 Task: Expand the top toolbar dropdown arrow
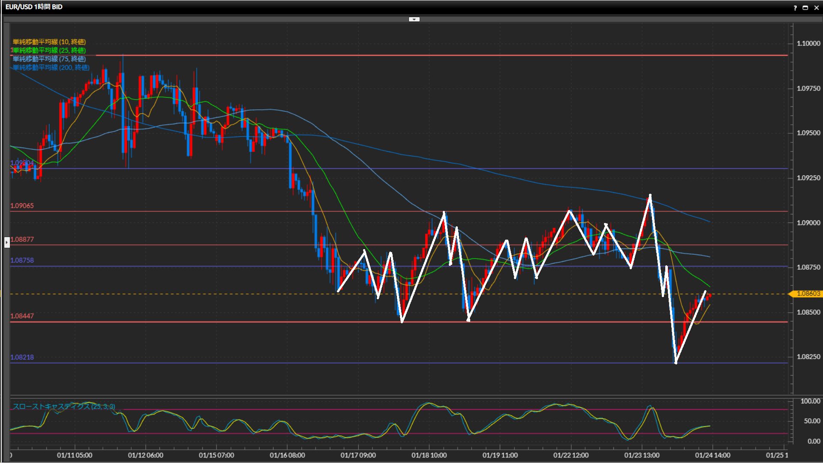click(414, 19)
